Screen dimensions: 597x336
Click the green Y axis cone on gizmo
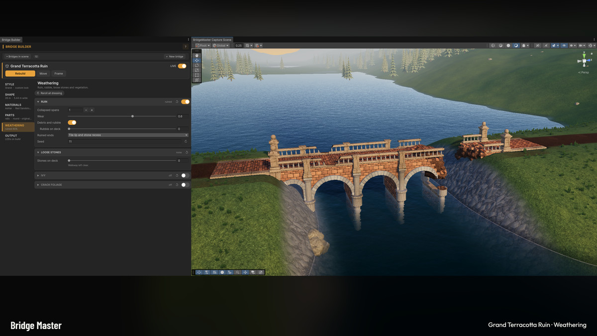click(x=584, y=56)
